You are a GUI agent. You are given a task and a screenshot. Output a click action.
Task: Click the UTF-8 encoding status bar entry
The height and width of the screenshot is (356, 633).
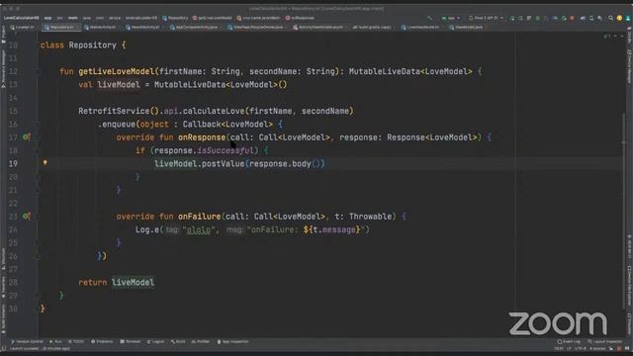[581, 349]
